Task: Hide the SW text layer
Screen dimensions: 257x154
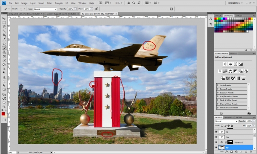Action: point(216,137)
